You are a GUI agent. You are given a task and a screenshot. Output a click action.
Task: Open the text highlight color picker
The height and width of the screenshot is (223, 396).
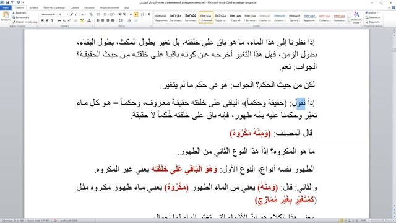tap(85, 20)
